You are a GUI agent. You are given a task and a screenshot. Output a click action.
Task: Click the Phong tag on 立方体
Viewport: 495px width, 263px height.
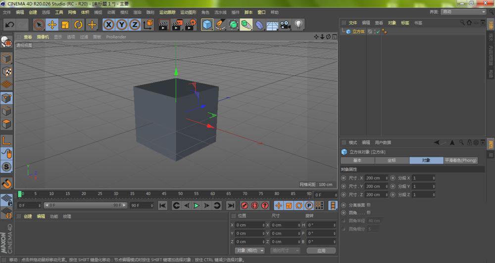point(384,32)
